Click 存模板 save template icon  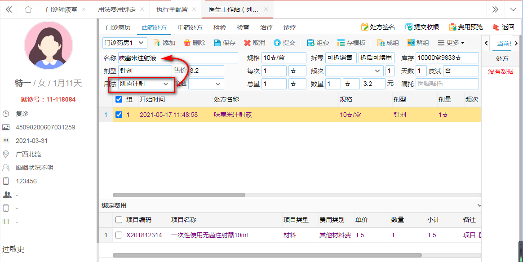[x=341, y=43]
